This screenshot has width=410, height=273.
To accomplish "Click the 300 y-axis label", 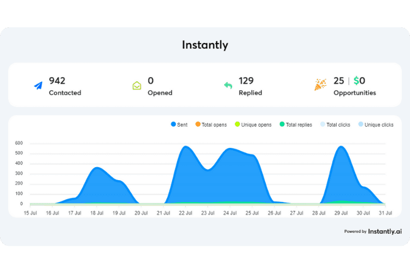I will (x=19, y=174).
